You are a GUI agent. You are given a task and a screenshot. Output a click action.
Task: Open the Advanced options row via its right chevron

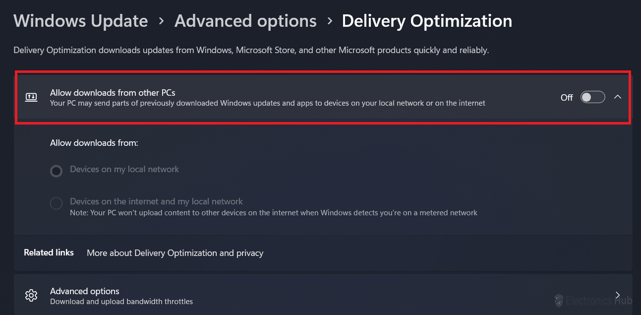pyautogui.click(x=618, y=295)
